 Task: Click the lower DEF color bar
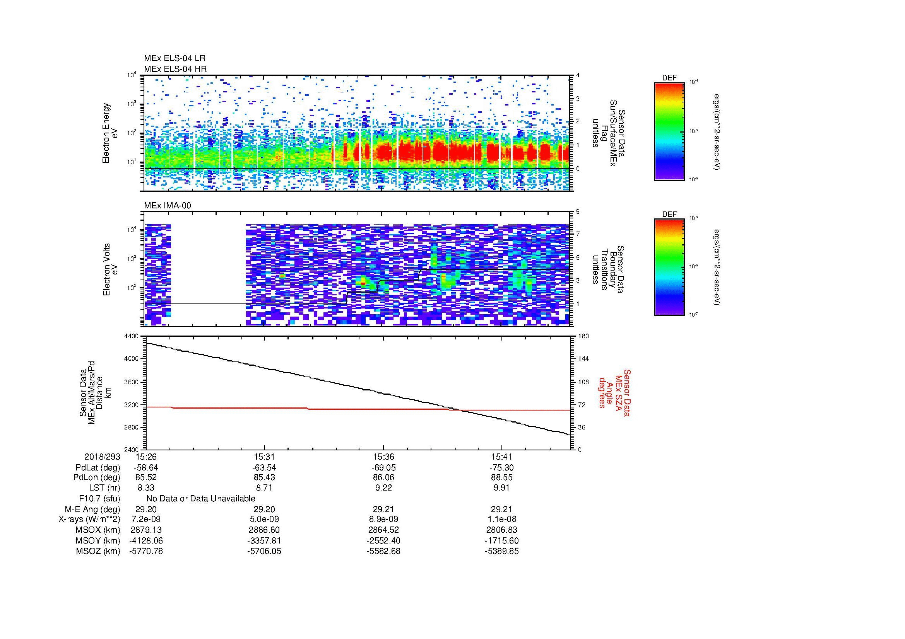click(669, 268)
